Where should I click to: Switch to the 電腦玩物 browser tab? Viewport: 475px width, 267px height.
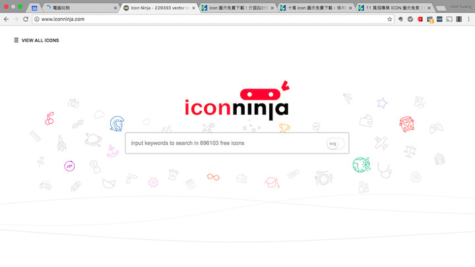tap(81, 8)
